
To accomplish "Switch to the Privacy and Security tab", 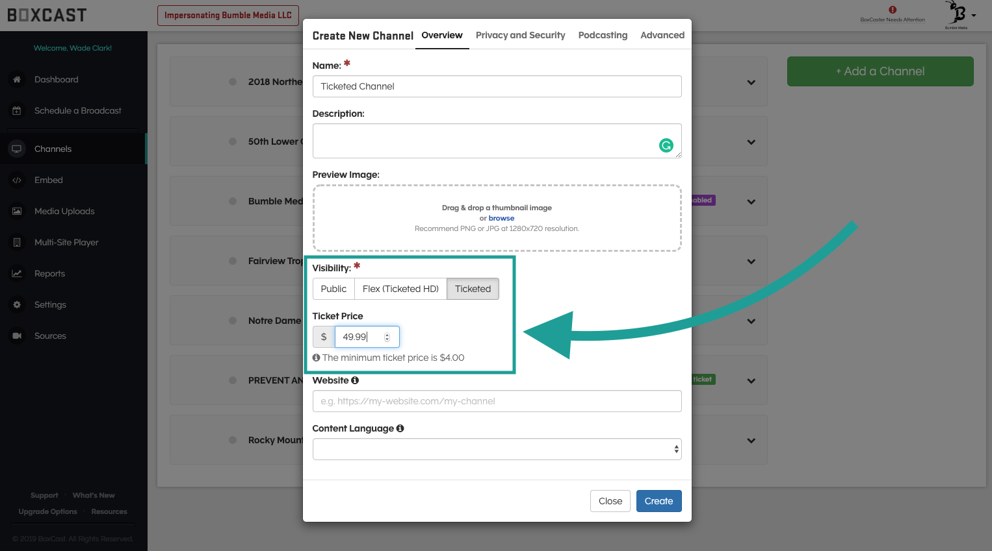I will pyautogui.click(x=520, y=35).
